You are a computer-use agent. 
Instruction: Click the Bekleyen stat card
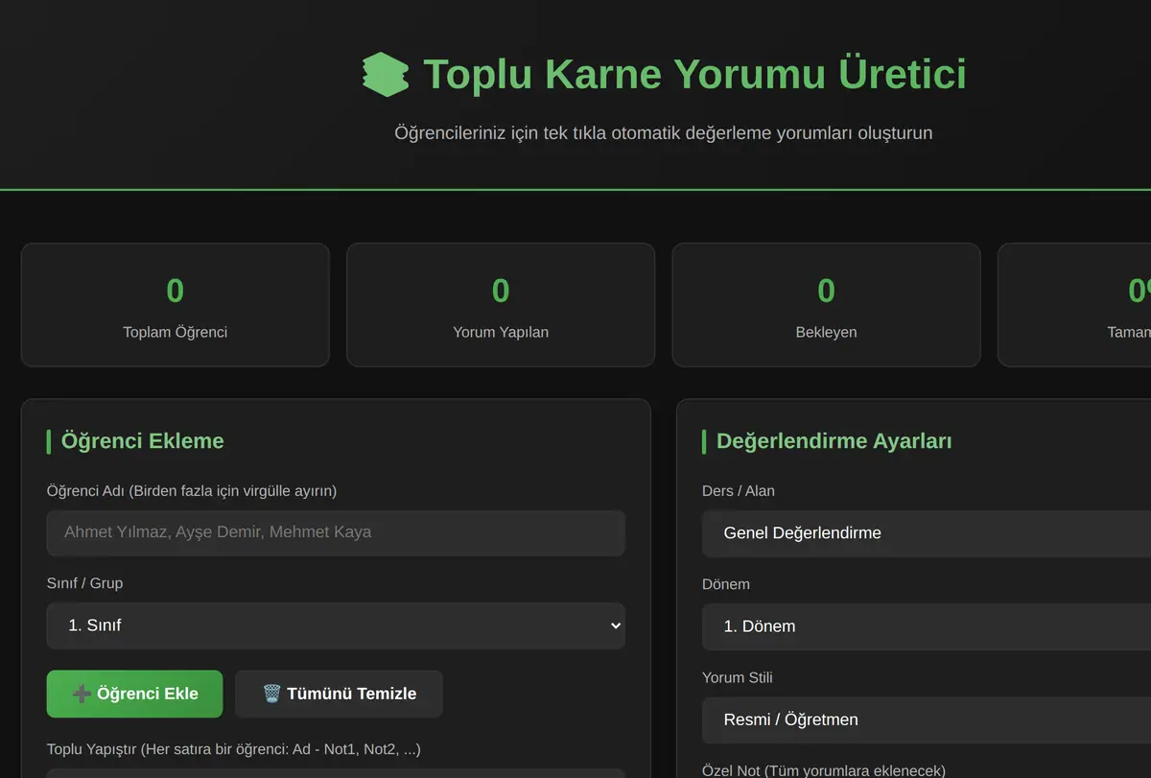(x=826, y=305)
